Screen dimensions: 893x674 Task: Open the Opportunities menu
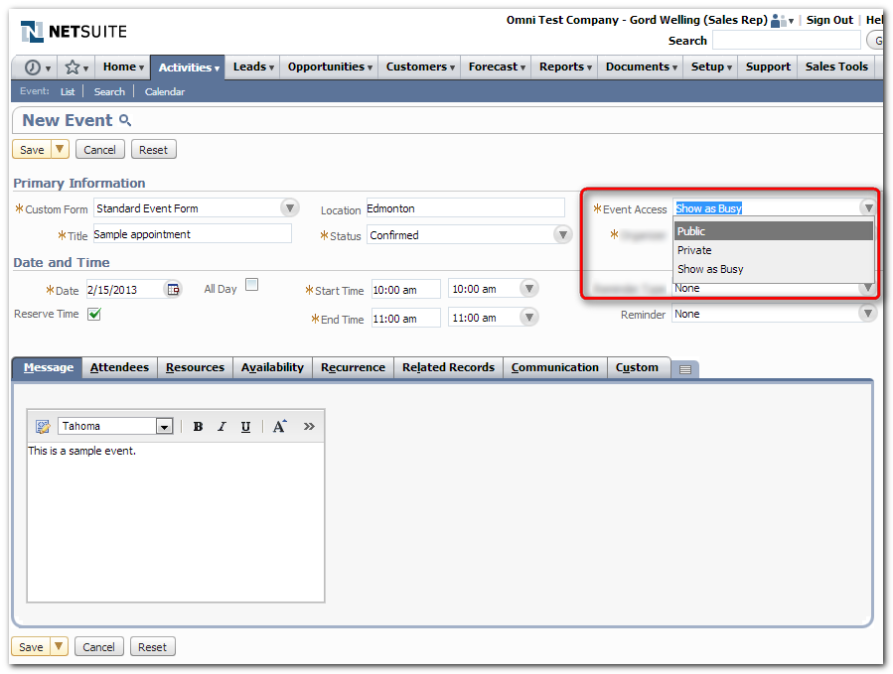(x=329, y=67)
